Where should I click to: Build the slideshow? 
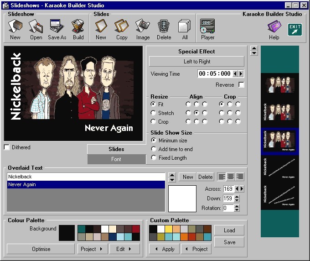[78, 29]
